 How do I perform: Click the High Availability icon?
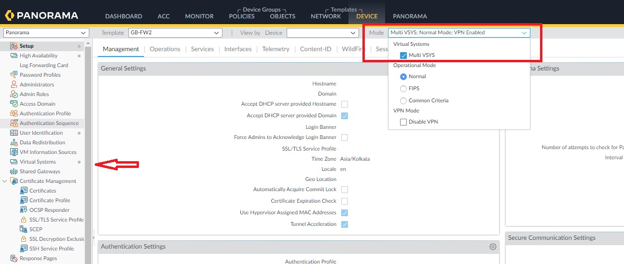(14, 56)
